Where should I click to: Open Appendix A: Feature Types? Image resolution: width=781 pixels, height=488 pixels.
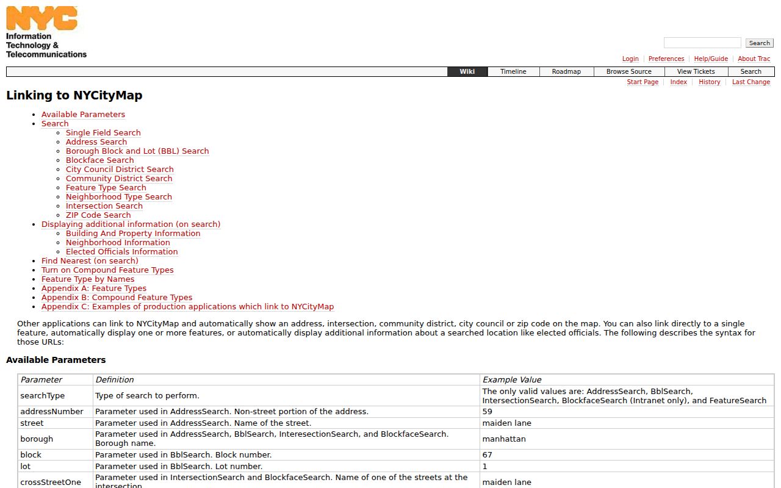[94, 289]
